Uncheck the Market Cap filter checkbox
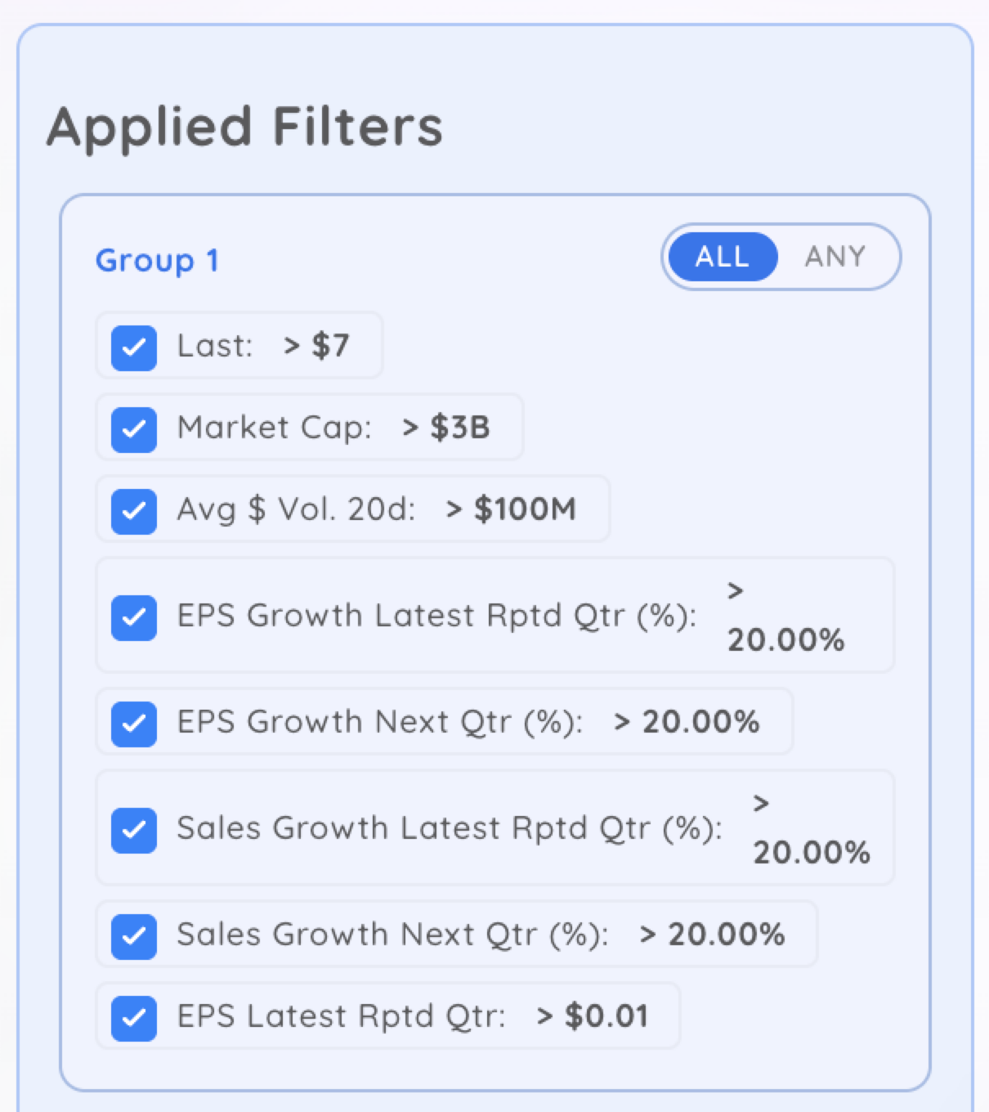 (134, 429)
